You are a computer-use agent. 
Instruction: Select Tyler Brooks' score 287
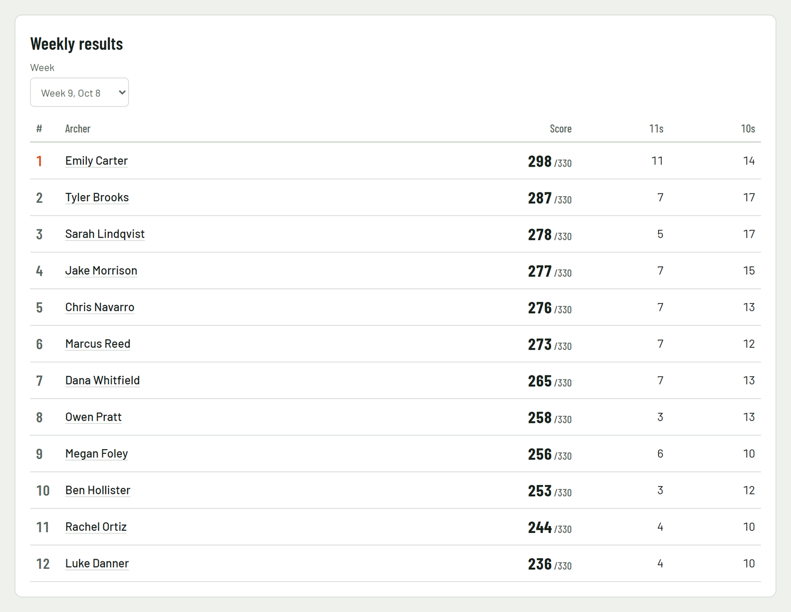(539, 198)
